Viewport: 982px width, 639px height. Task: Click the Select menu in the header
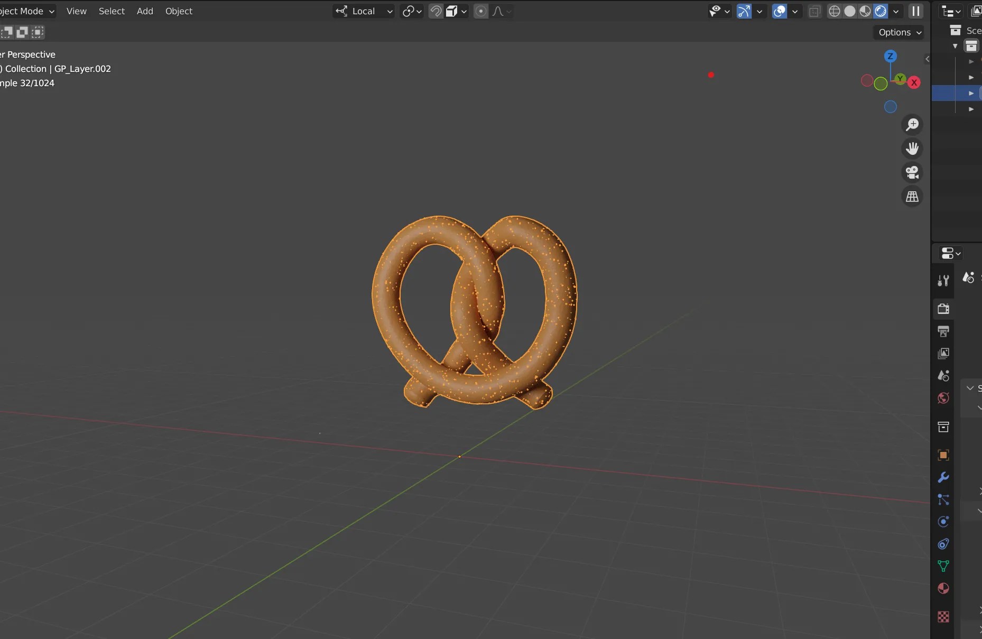[112, 11]
